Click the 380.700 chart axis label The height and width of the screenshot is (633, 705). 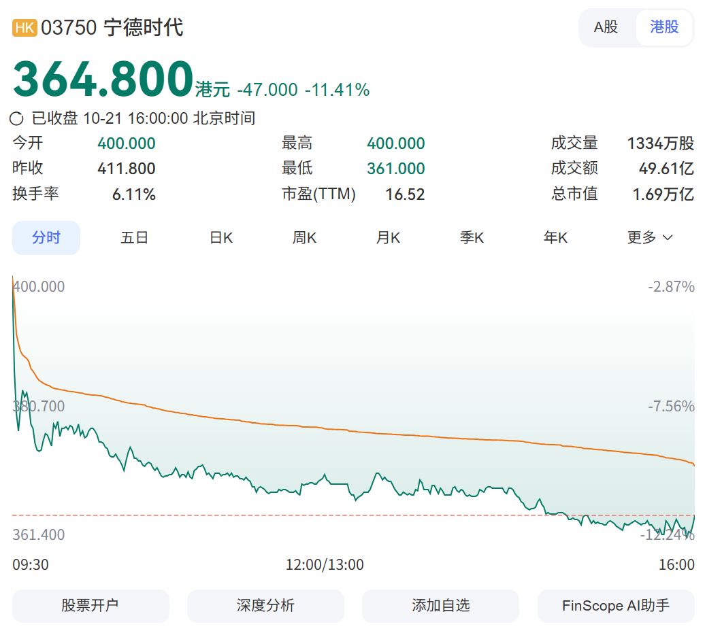(x=39, y=406)
